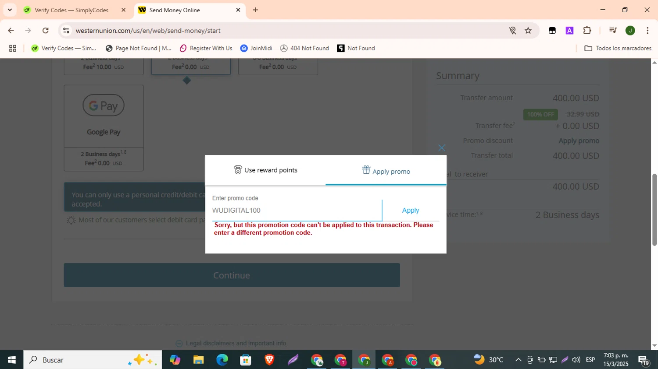Click the Continue button
The width and height of the screenshot is (658, 369).
click(232, 275)
